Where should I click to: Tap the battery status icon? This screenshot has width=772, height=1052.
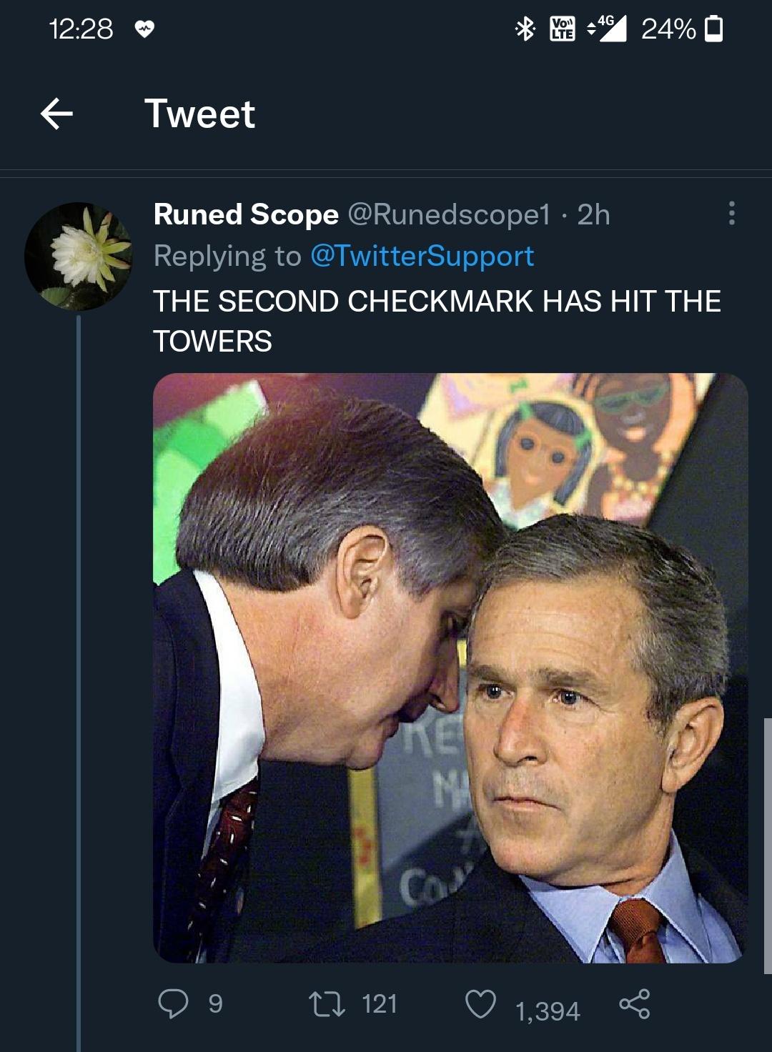coord(713,29)
